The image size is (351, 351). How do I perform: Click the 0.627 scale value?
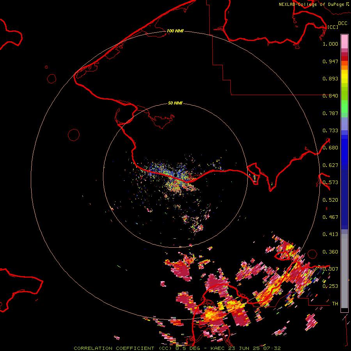[330, 165]
